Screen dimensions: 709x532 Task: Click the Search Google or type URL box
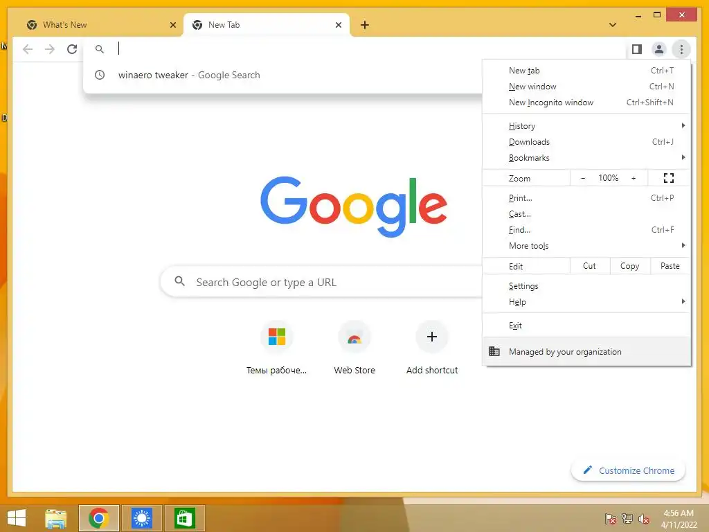click(x=321, y=282)
